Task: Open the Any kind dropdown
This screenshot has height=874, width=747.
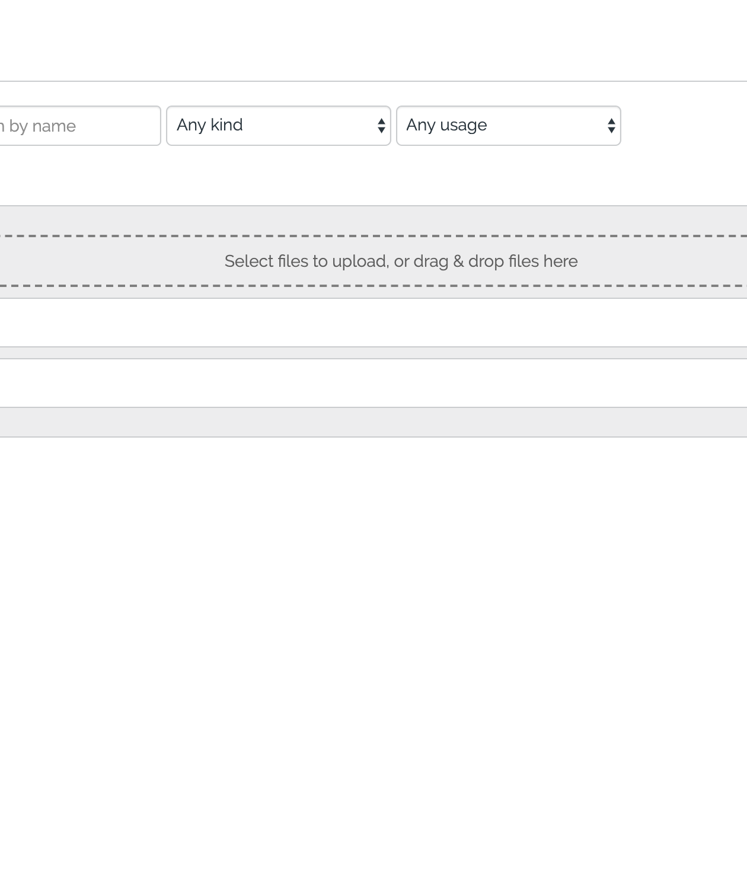Action: pyautogui.click(x=278, y=126)
